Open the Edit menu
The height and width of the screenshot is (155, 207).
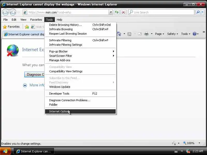(14, 20)
